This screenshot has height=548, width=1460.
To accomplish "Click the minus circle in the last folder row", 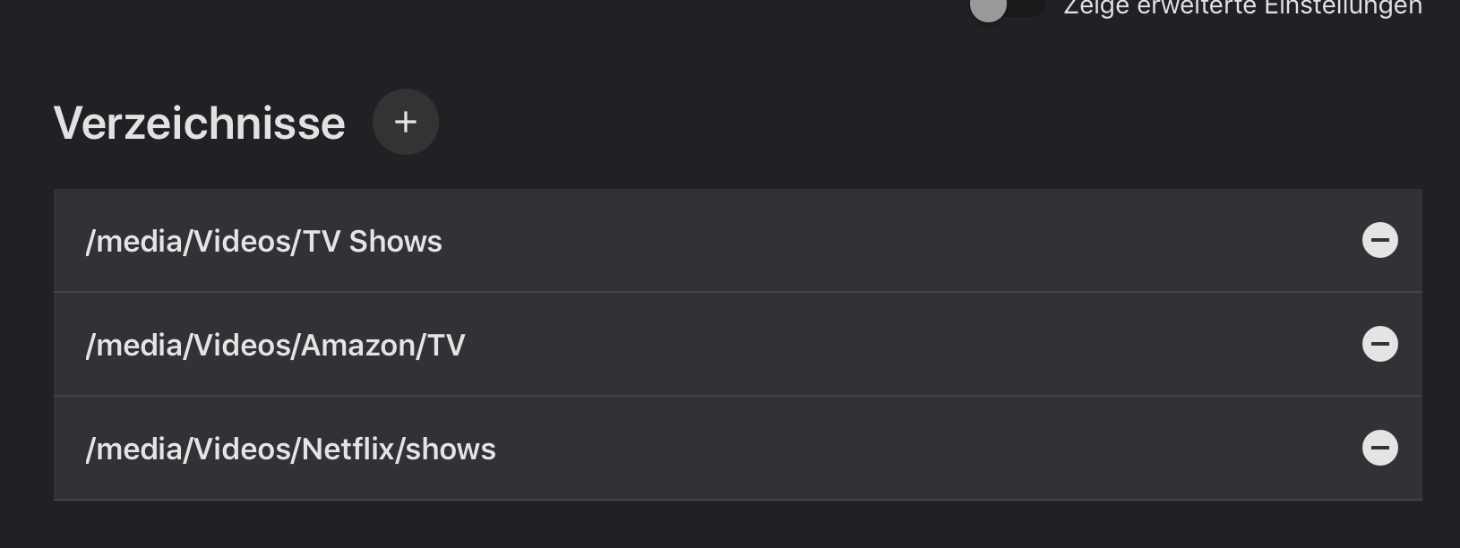I will [1380, 448].
